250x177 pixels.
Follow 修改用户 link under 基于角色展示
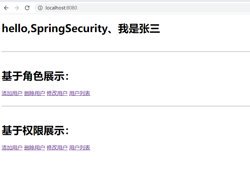(57, 93)
